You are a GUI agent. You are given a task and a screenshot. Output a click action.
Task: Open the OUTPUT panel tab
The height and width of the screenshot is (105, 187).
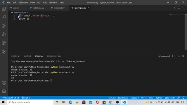click(x=27, y=56)
